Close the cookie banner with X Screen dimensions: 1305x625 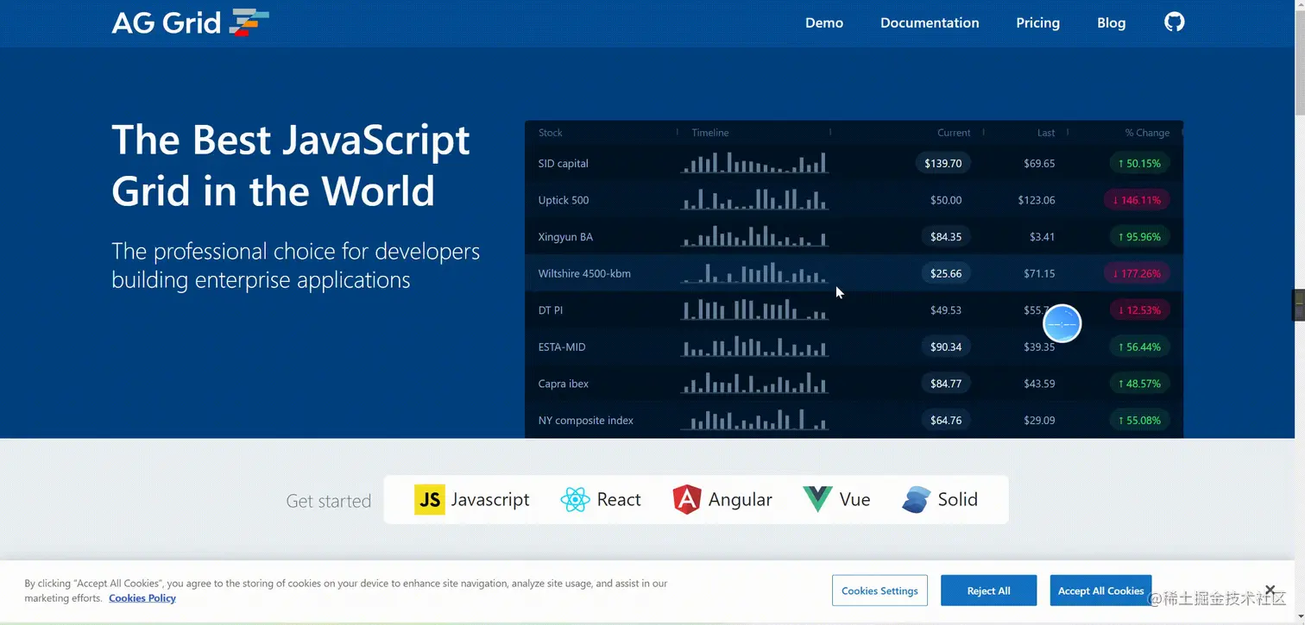point(1270,590)
